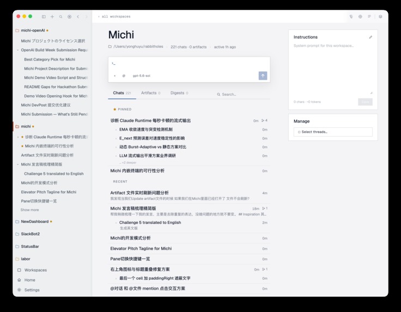This screenshot has height=312, width=401.
Task: Open Elevator Pitch Tagline for Michi in chat list
Action: pyautogui.click(x=189, y=249)
